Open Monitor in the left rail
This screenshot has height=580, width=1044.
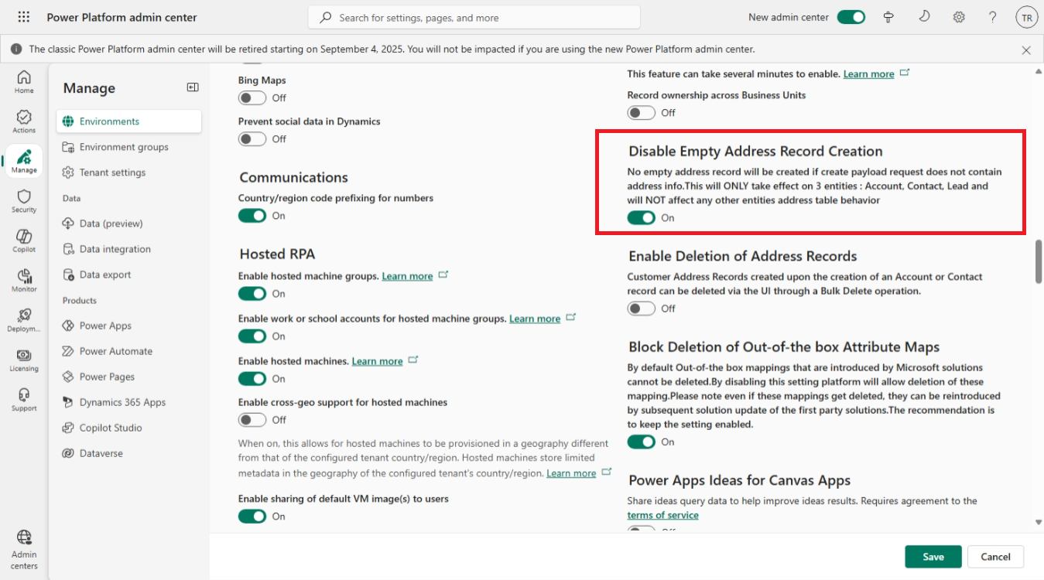24,280
